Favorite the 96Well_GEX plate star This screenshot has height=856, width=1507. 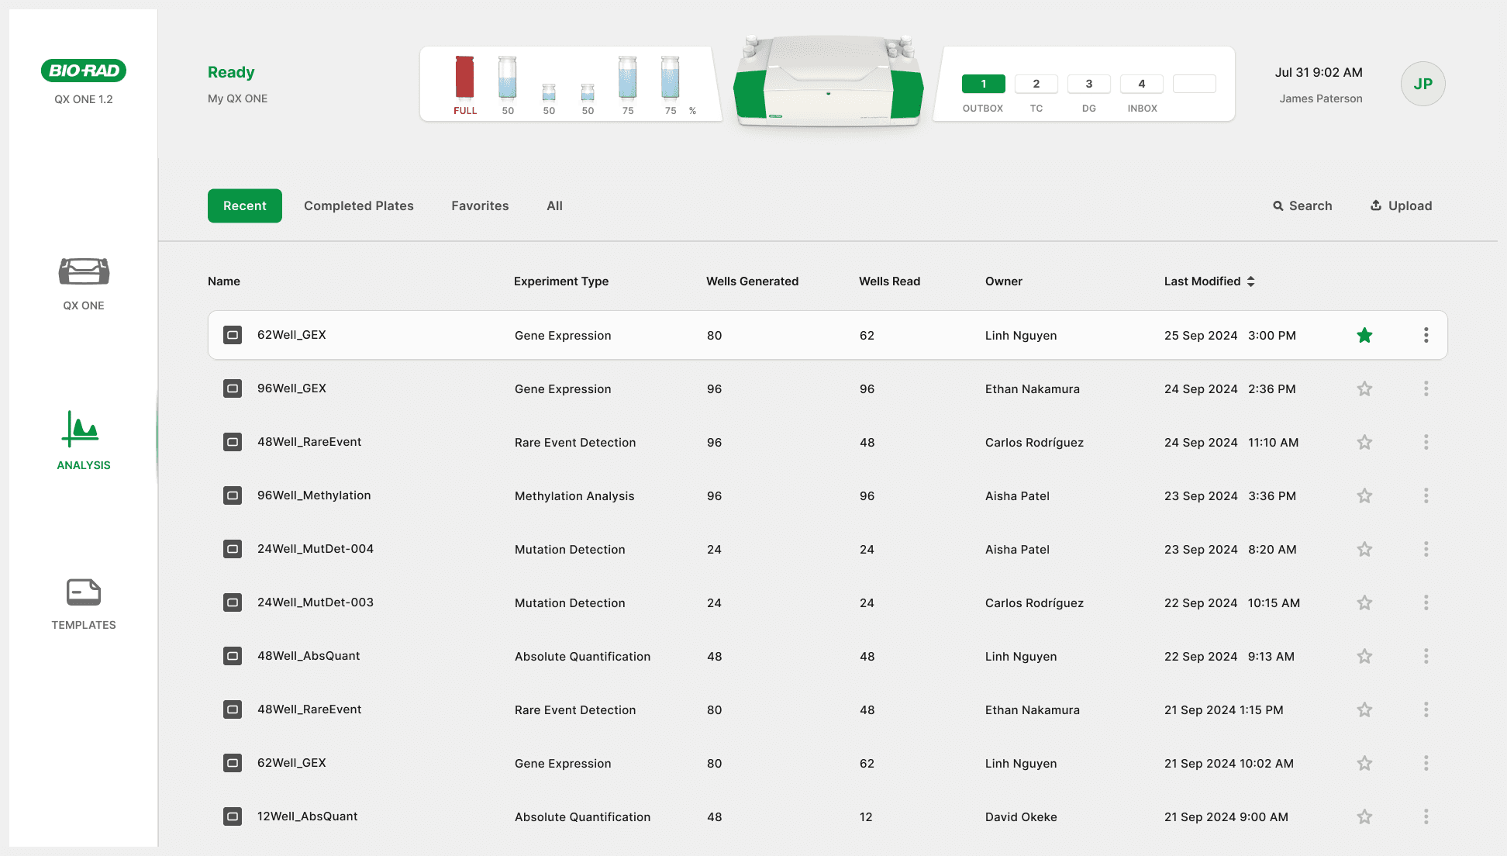(x=1364, y=388)
